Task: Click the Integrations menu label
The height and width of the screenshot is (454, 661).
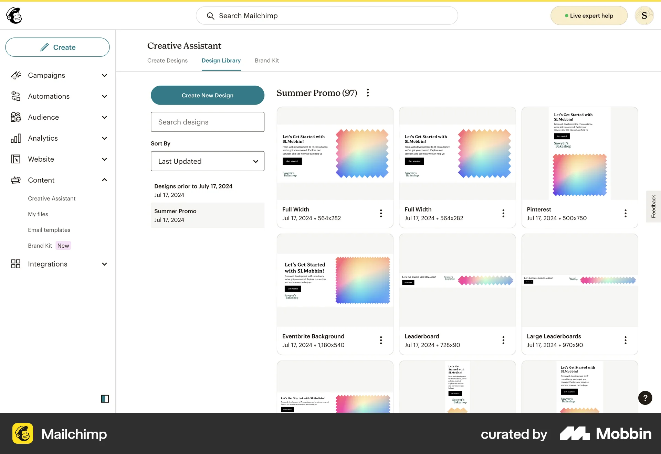Action: pyautogui.click(x=48, y=264)
